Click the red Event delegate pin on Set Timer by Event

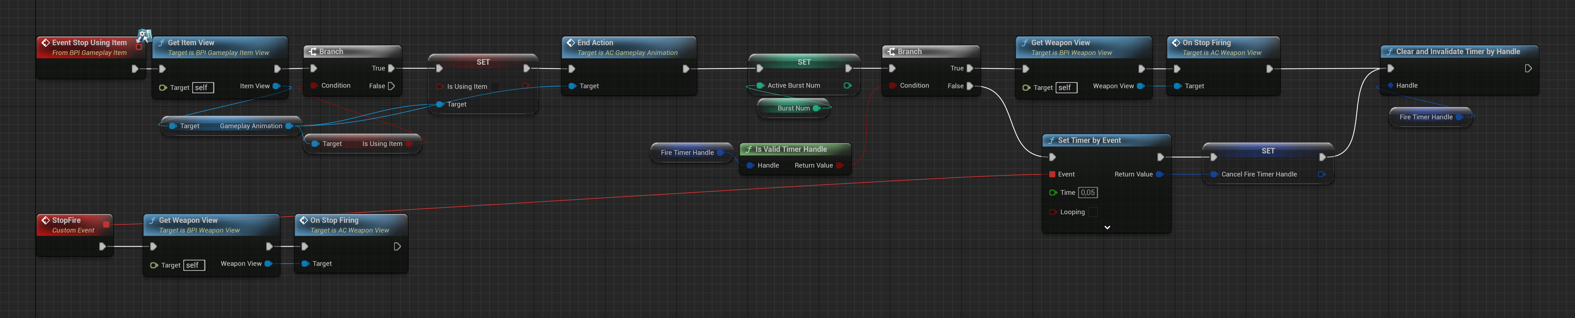[x=1052, y=175]
